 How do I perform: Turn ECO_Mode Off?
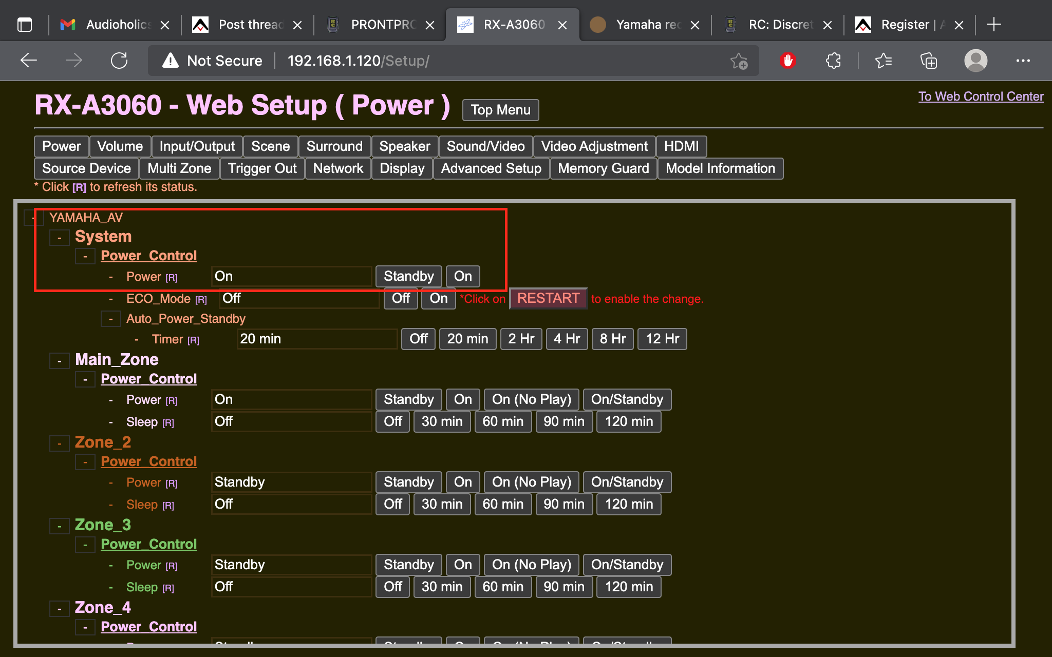(x=401, y=298)
